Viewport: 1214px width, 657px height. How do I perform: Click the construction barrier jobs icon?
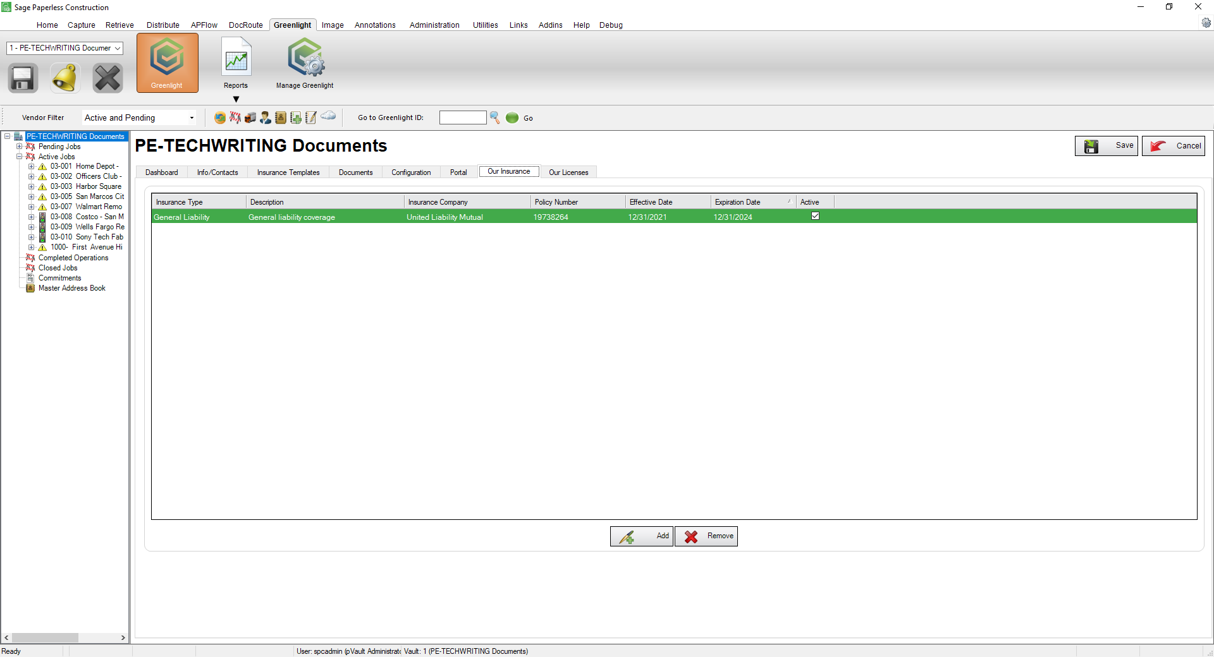[235, 118]
